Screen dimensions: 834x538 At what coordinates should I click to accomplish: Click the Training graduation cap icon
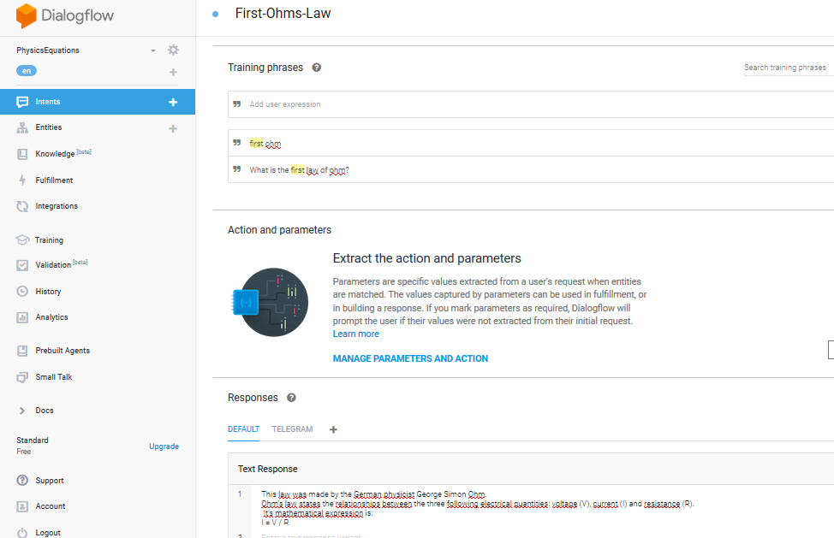pyautogui.click(x=22, y=240)
